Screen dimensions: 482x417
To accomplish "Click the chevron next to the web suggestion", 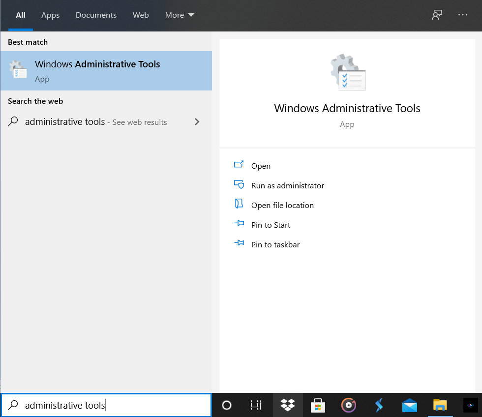I will click(197, 121).
